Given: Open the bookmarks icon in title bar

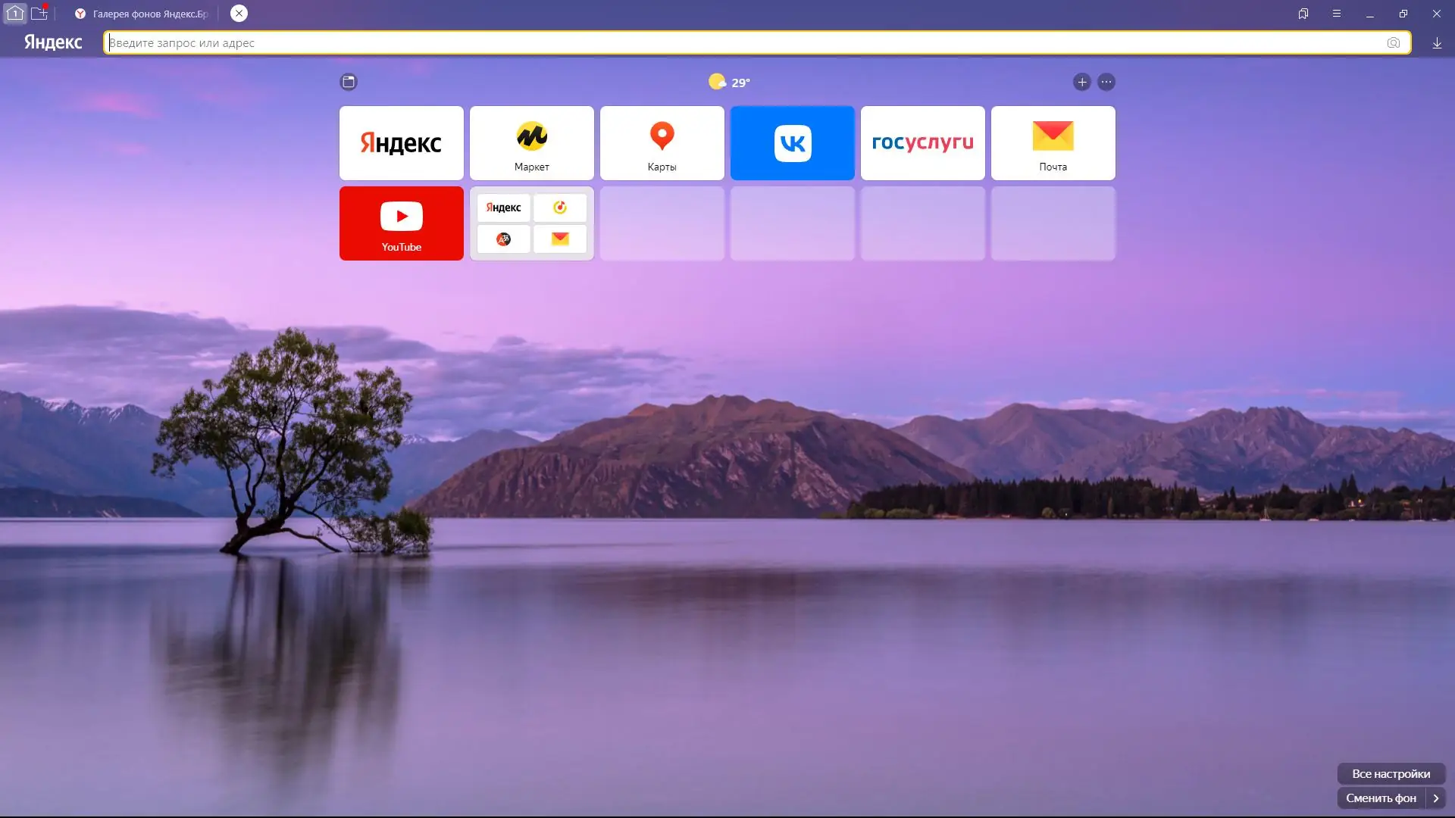Looking at the screenshot, I should [1303, 14].
